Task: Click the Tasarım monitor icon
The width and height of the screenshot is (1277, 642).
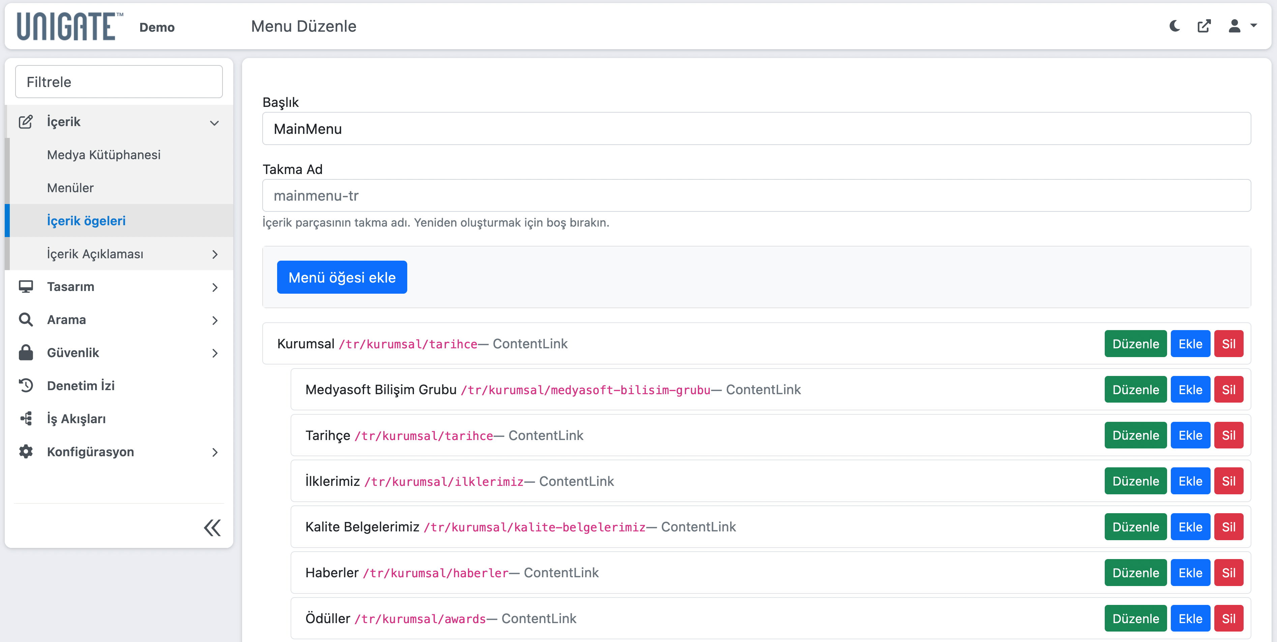Action: click(x=26, y=287)
